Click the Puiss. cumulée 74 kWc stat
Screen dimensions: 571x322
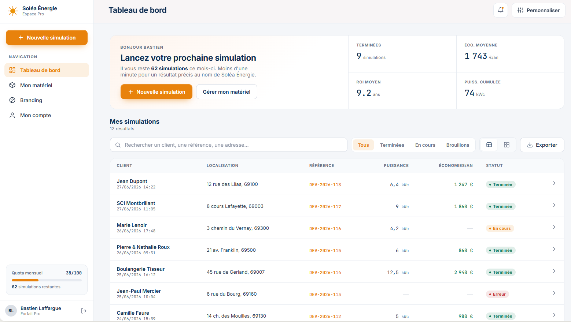coord(510,90)
